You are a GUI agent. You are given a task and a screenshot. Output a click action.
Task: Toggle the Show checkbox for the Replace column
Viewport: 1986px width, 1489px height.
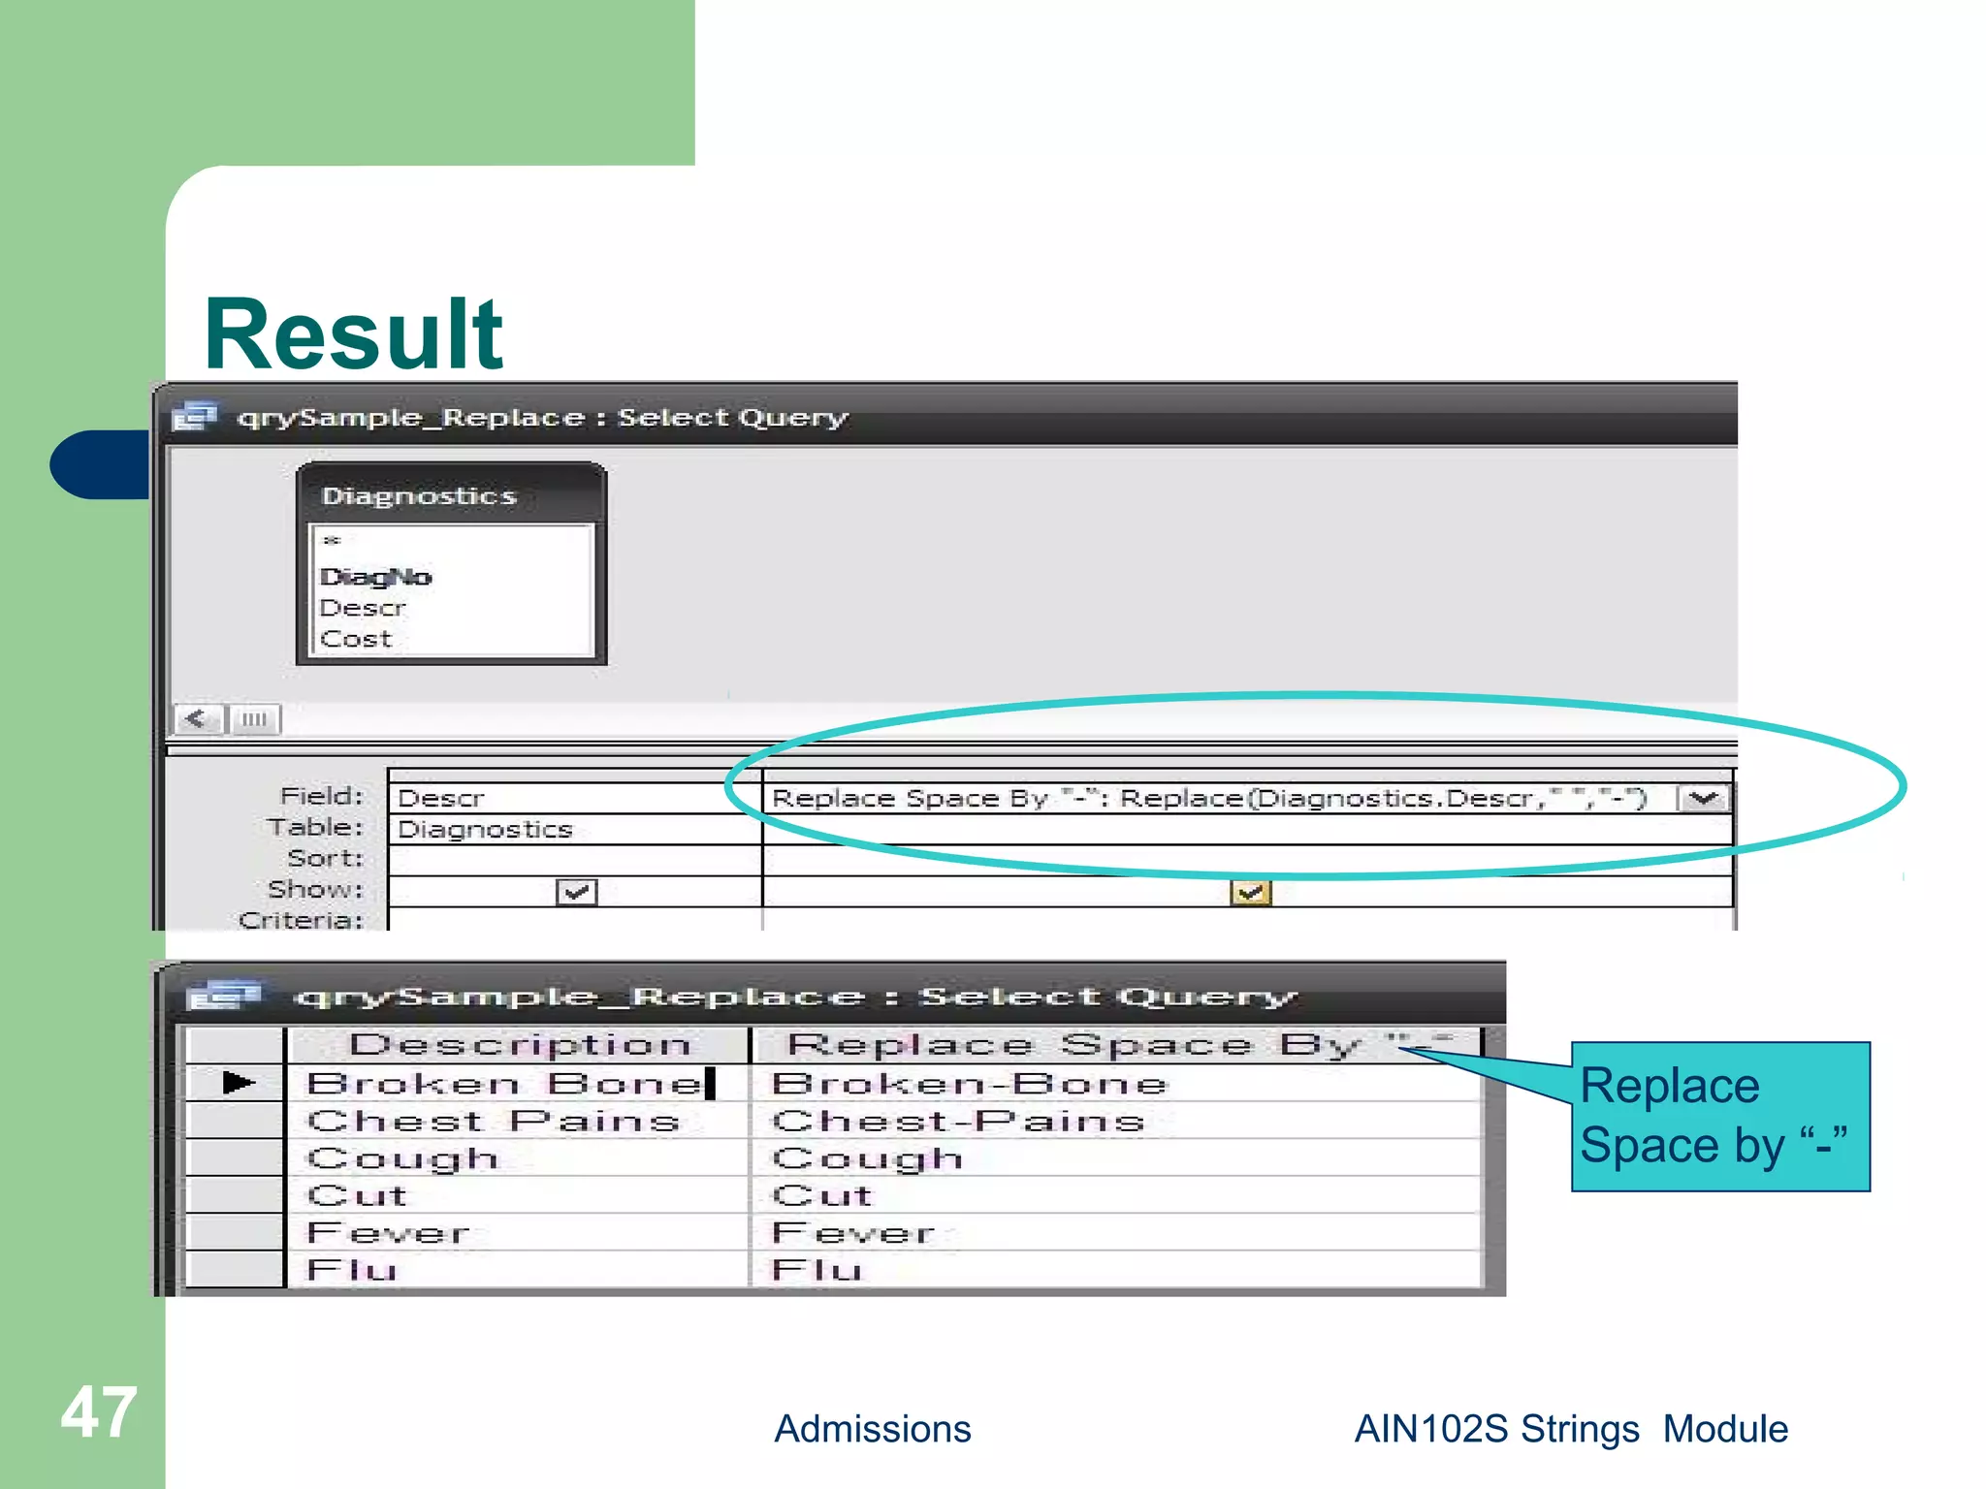click(x=1250, y=891)
